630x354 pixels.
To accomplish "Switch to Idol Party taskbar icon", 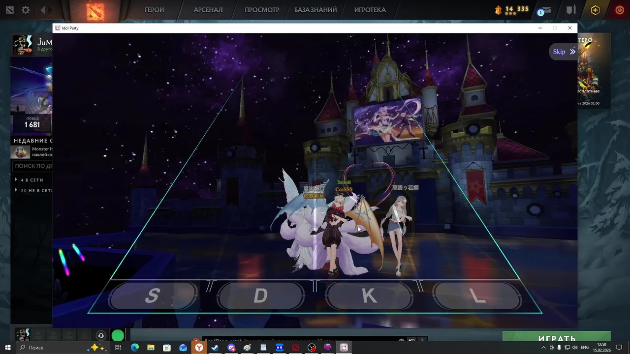I will click(x=344, y=348).
